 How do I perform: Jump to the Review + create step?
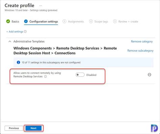tap(128, 21)
